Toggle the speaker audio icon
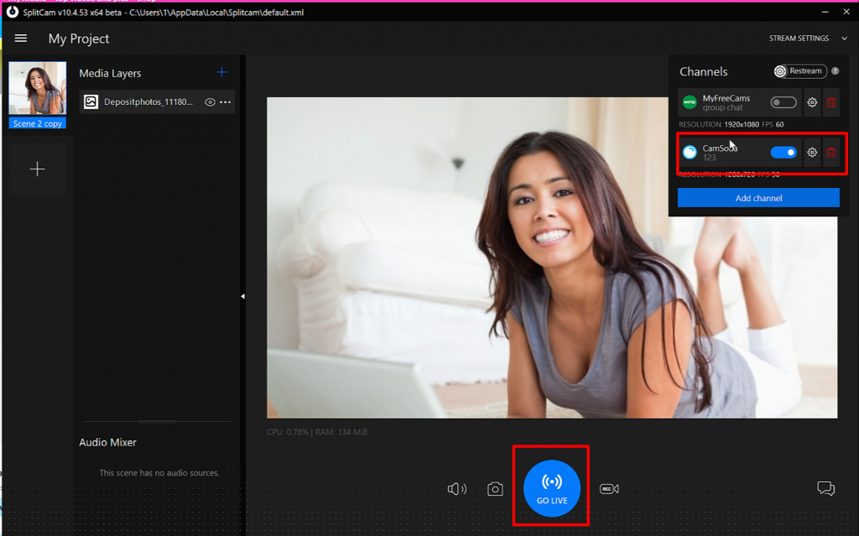 [457, 489]
